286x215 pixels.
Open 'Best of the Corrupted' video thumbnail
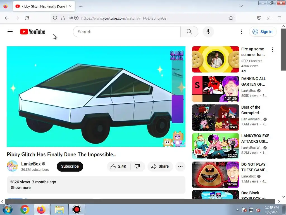pyautogui.click(x=215, y=118)
